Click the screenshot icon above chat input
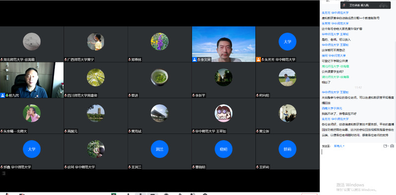The height and width of the screenshot is (195, 396). click(392, 146)
